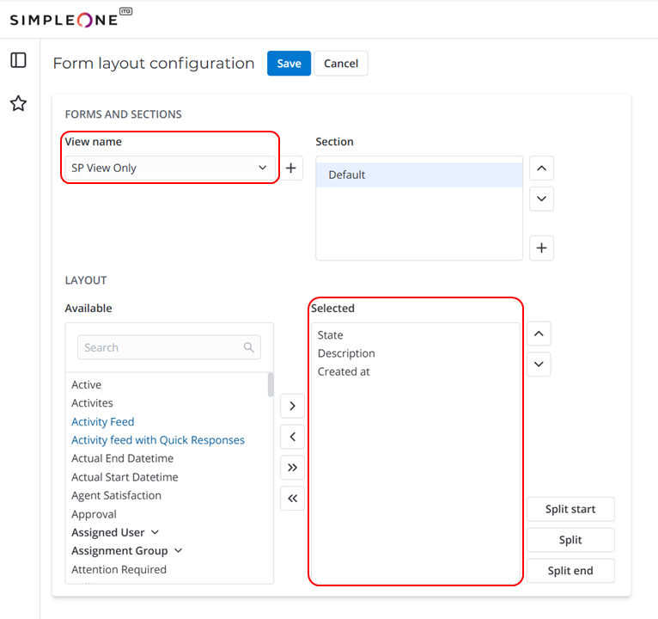Add a new section with plus
Image resolution: width=658 pixels, height=619 pixels.
point(541,248)
